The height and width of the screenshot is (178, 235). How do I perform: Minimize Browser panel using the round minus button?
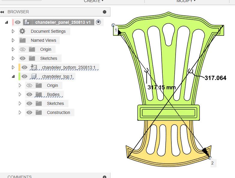105,12
